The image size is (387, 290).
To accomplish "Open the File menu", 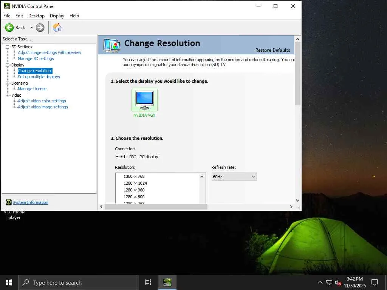I will pyautogui.click(x=7, y=16).
